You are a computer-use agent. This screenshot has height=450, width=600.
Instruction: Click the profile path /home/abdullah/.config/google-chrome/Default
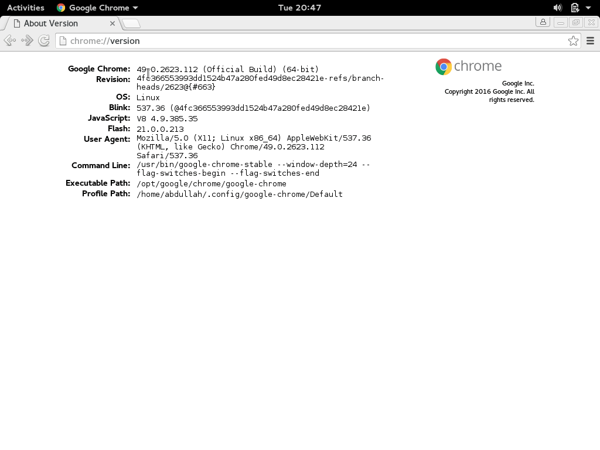[240, 195]
